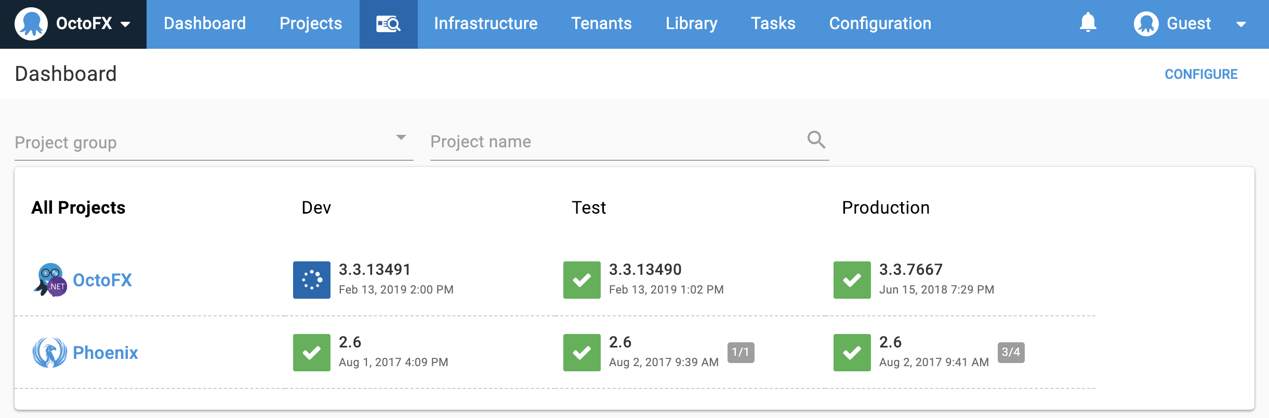Expand the OctoFX space switcher dropdown
This screenshot has width=1269, height=418.
(x=125, y=24)
